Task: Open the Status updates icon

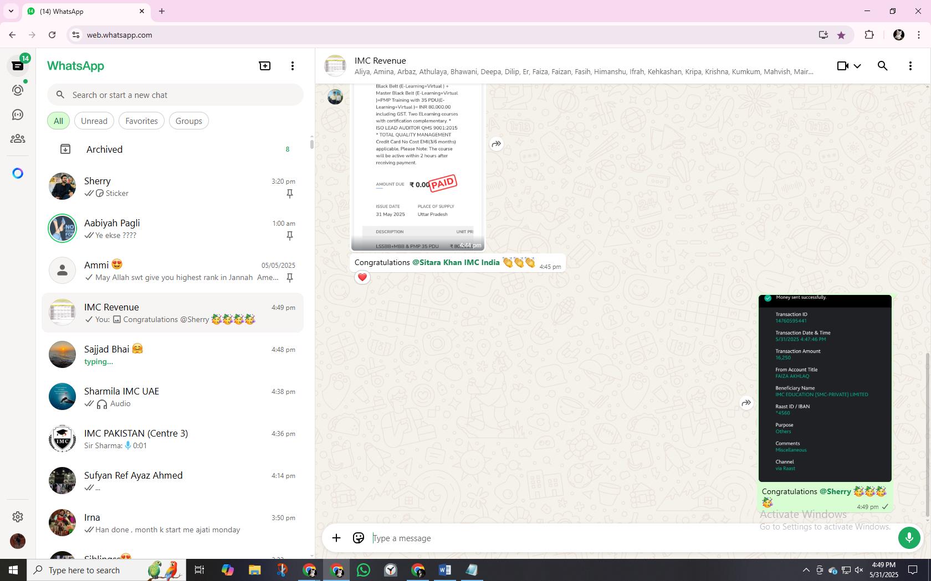Action: (x=18, y=90)
